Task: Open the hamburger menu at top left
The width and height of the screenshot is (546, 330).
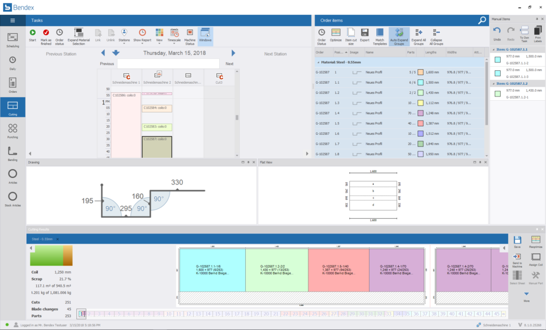Action: point(12,20)
